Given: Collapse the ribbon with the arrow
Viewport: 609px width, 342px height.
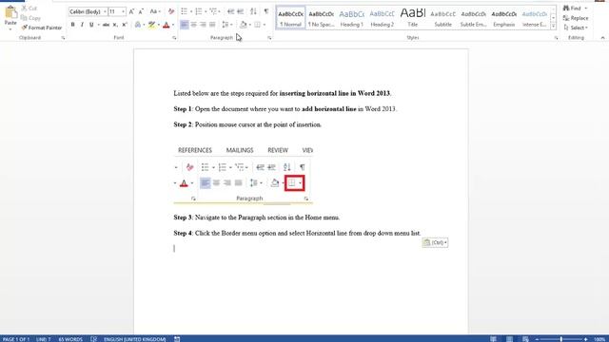Looking at the screenshot, I should 602,38.
